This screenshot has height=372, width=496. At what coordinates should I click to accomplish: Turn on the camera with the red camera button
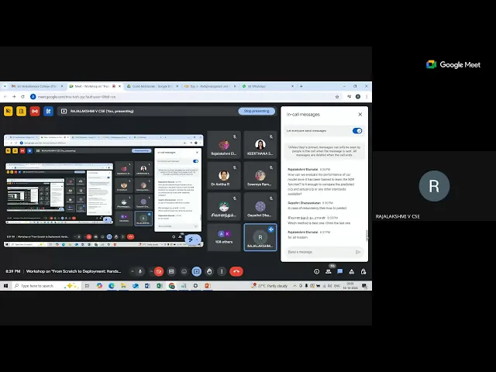(x=159, y=271)
